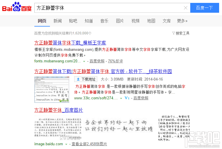The width and height of the screenshot is (222, 149).
Task: Clear the search box with X icon
Action: click(x=185, y=8)
